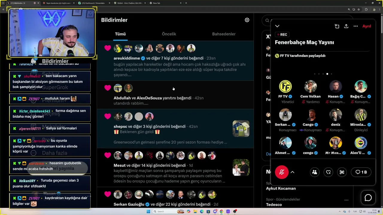The width and height of the screenshot is (383, 215).
Task: Switch to the New Tab browser tab
Action: click(165, 3)
